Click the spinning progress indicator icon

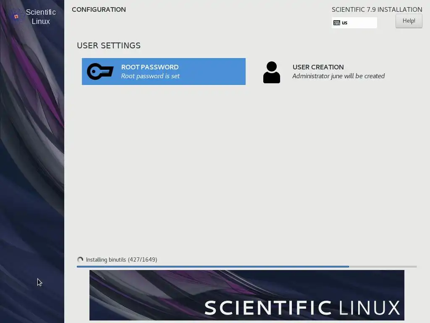[80, 259]
